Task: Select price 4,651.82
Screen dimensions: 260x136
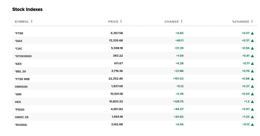Action: pyautogui.click(x=117, y=109)
